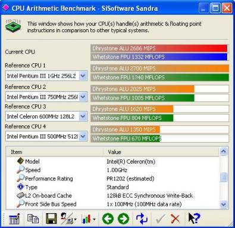Click the red X cancel icon
The image size is (235, 228).
[x=175, y=219]
